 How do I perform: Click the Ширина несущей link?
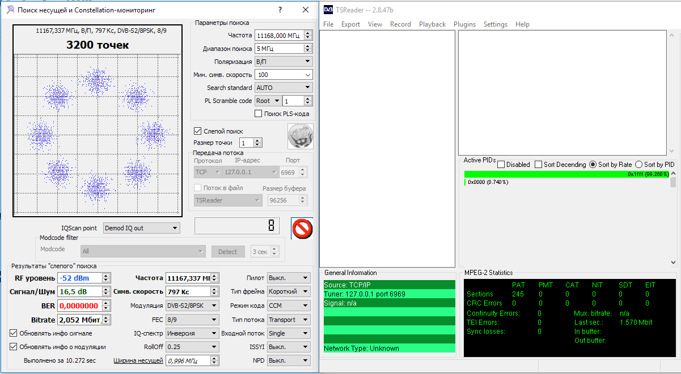click(x=138, y=360)
